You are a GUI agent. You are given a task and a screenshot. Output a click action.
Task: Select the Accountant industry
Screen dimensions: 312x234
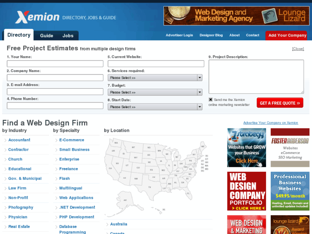tap(19, 140)
